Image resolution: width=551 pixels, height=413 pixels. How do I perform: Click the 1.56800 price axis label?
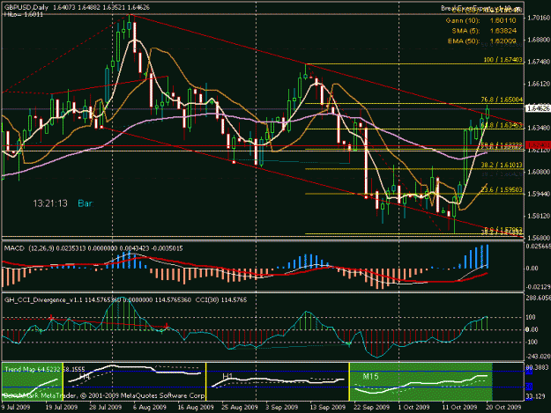click(539, 238)
